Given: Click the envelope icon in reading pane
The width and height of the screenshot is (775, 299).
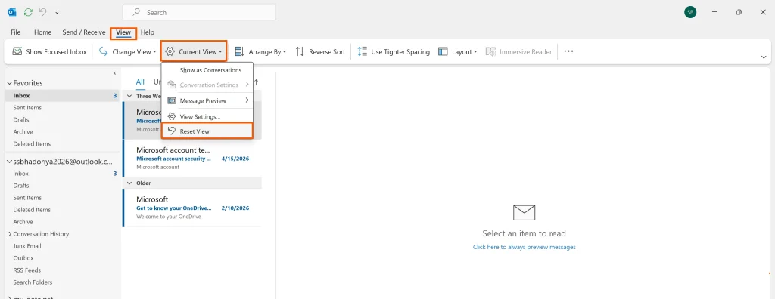Looking at the screenshot, I should coord(524,213).
